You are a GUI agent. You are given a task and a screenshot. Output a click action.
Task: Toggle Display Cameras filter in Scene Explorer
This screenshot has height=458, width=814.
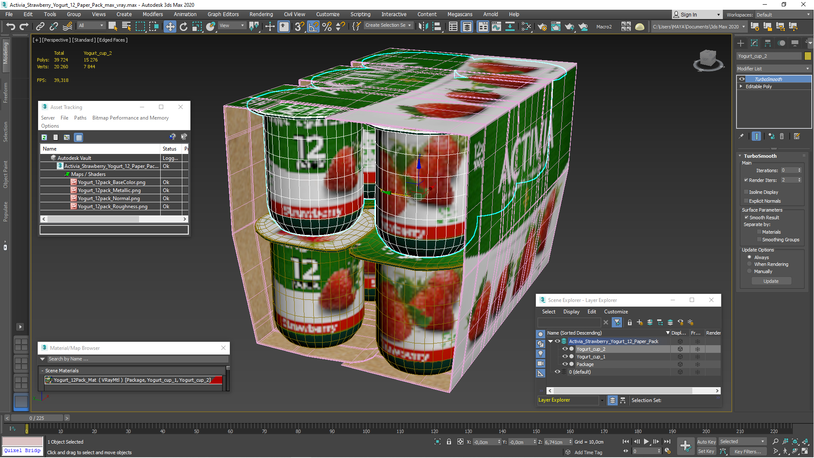(541, 363)
